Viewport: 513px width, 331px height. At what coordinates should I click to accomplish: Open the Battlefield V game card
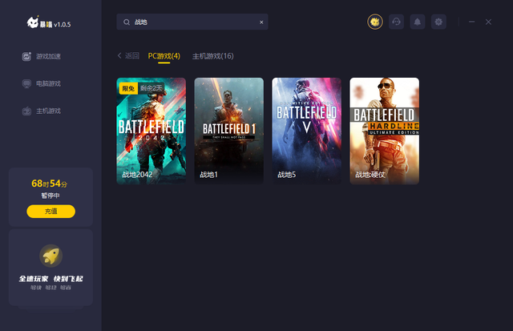(306, 131)
